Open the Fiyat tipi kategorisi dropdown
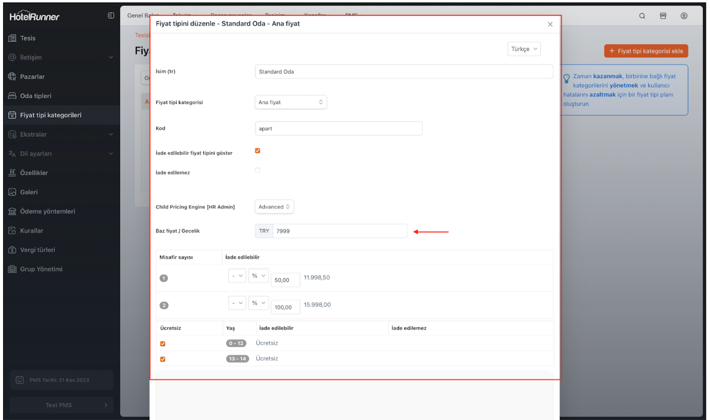 291,102
